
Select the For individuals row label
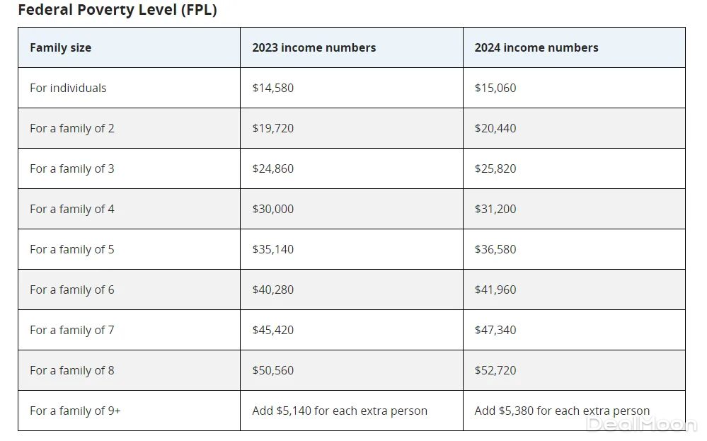(x=68, y=88)
